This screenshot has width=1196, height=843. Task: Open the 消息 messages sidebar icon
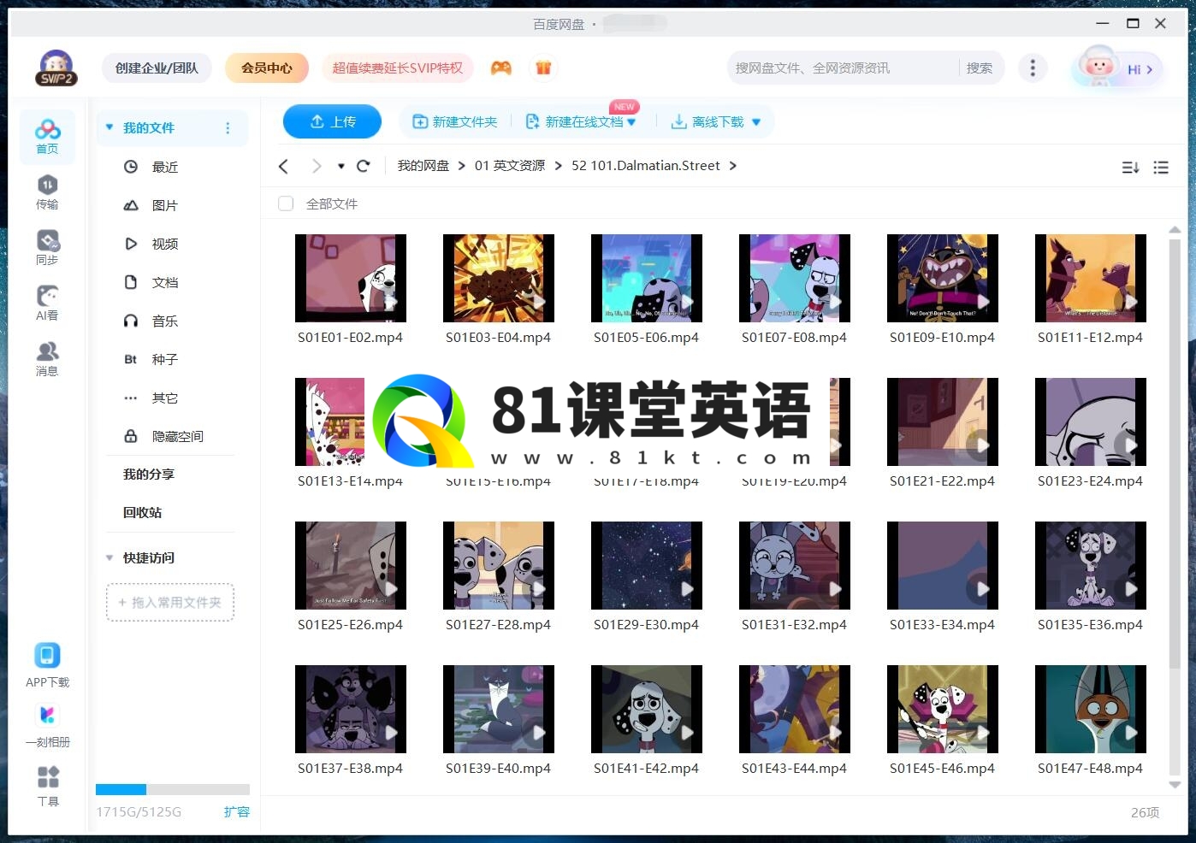pos(47,359)
